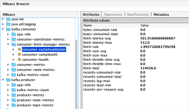Click the fetch-total value 319426.0
189x109 pixels.
point(148,68)
